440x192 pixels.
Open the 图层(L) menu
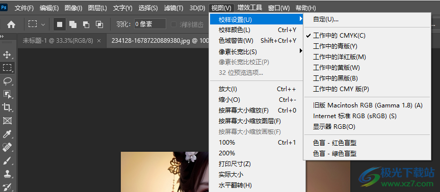[x=97, y=8]
